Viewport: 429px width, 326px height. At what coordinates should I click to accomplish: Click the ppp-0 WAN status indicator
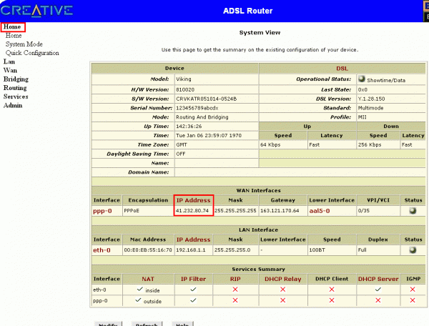pyautogui.click(x=413, y=211)
